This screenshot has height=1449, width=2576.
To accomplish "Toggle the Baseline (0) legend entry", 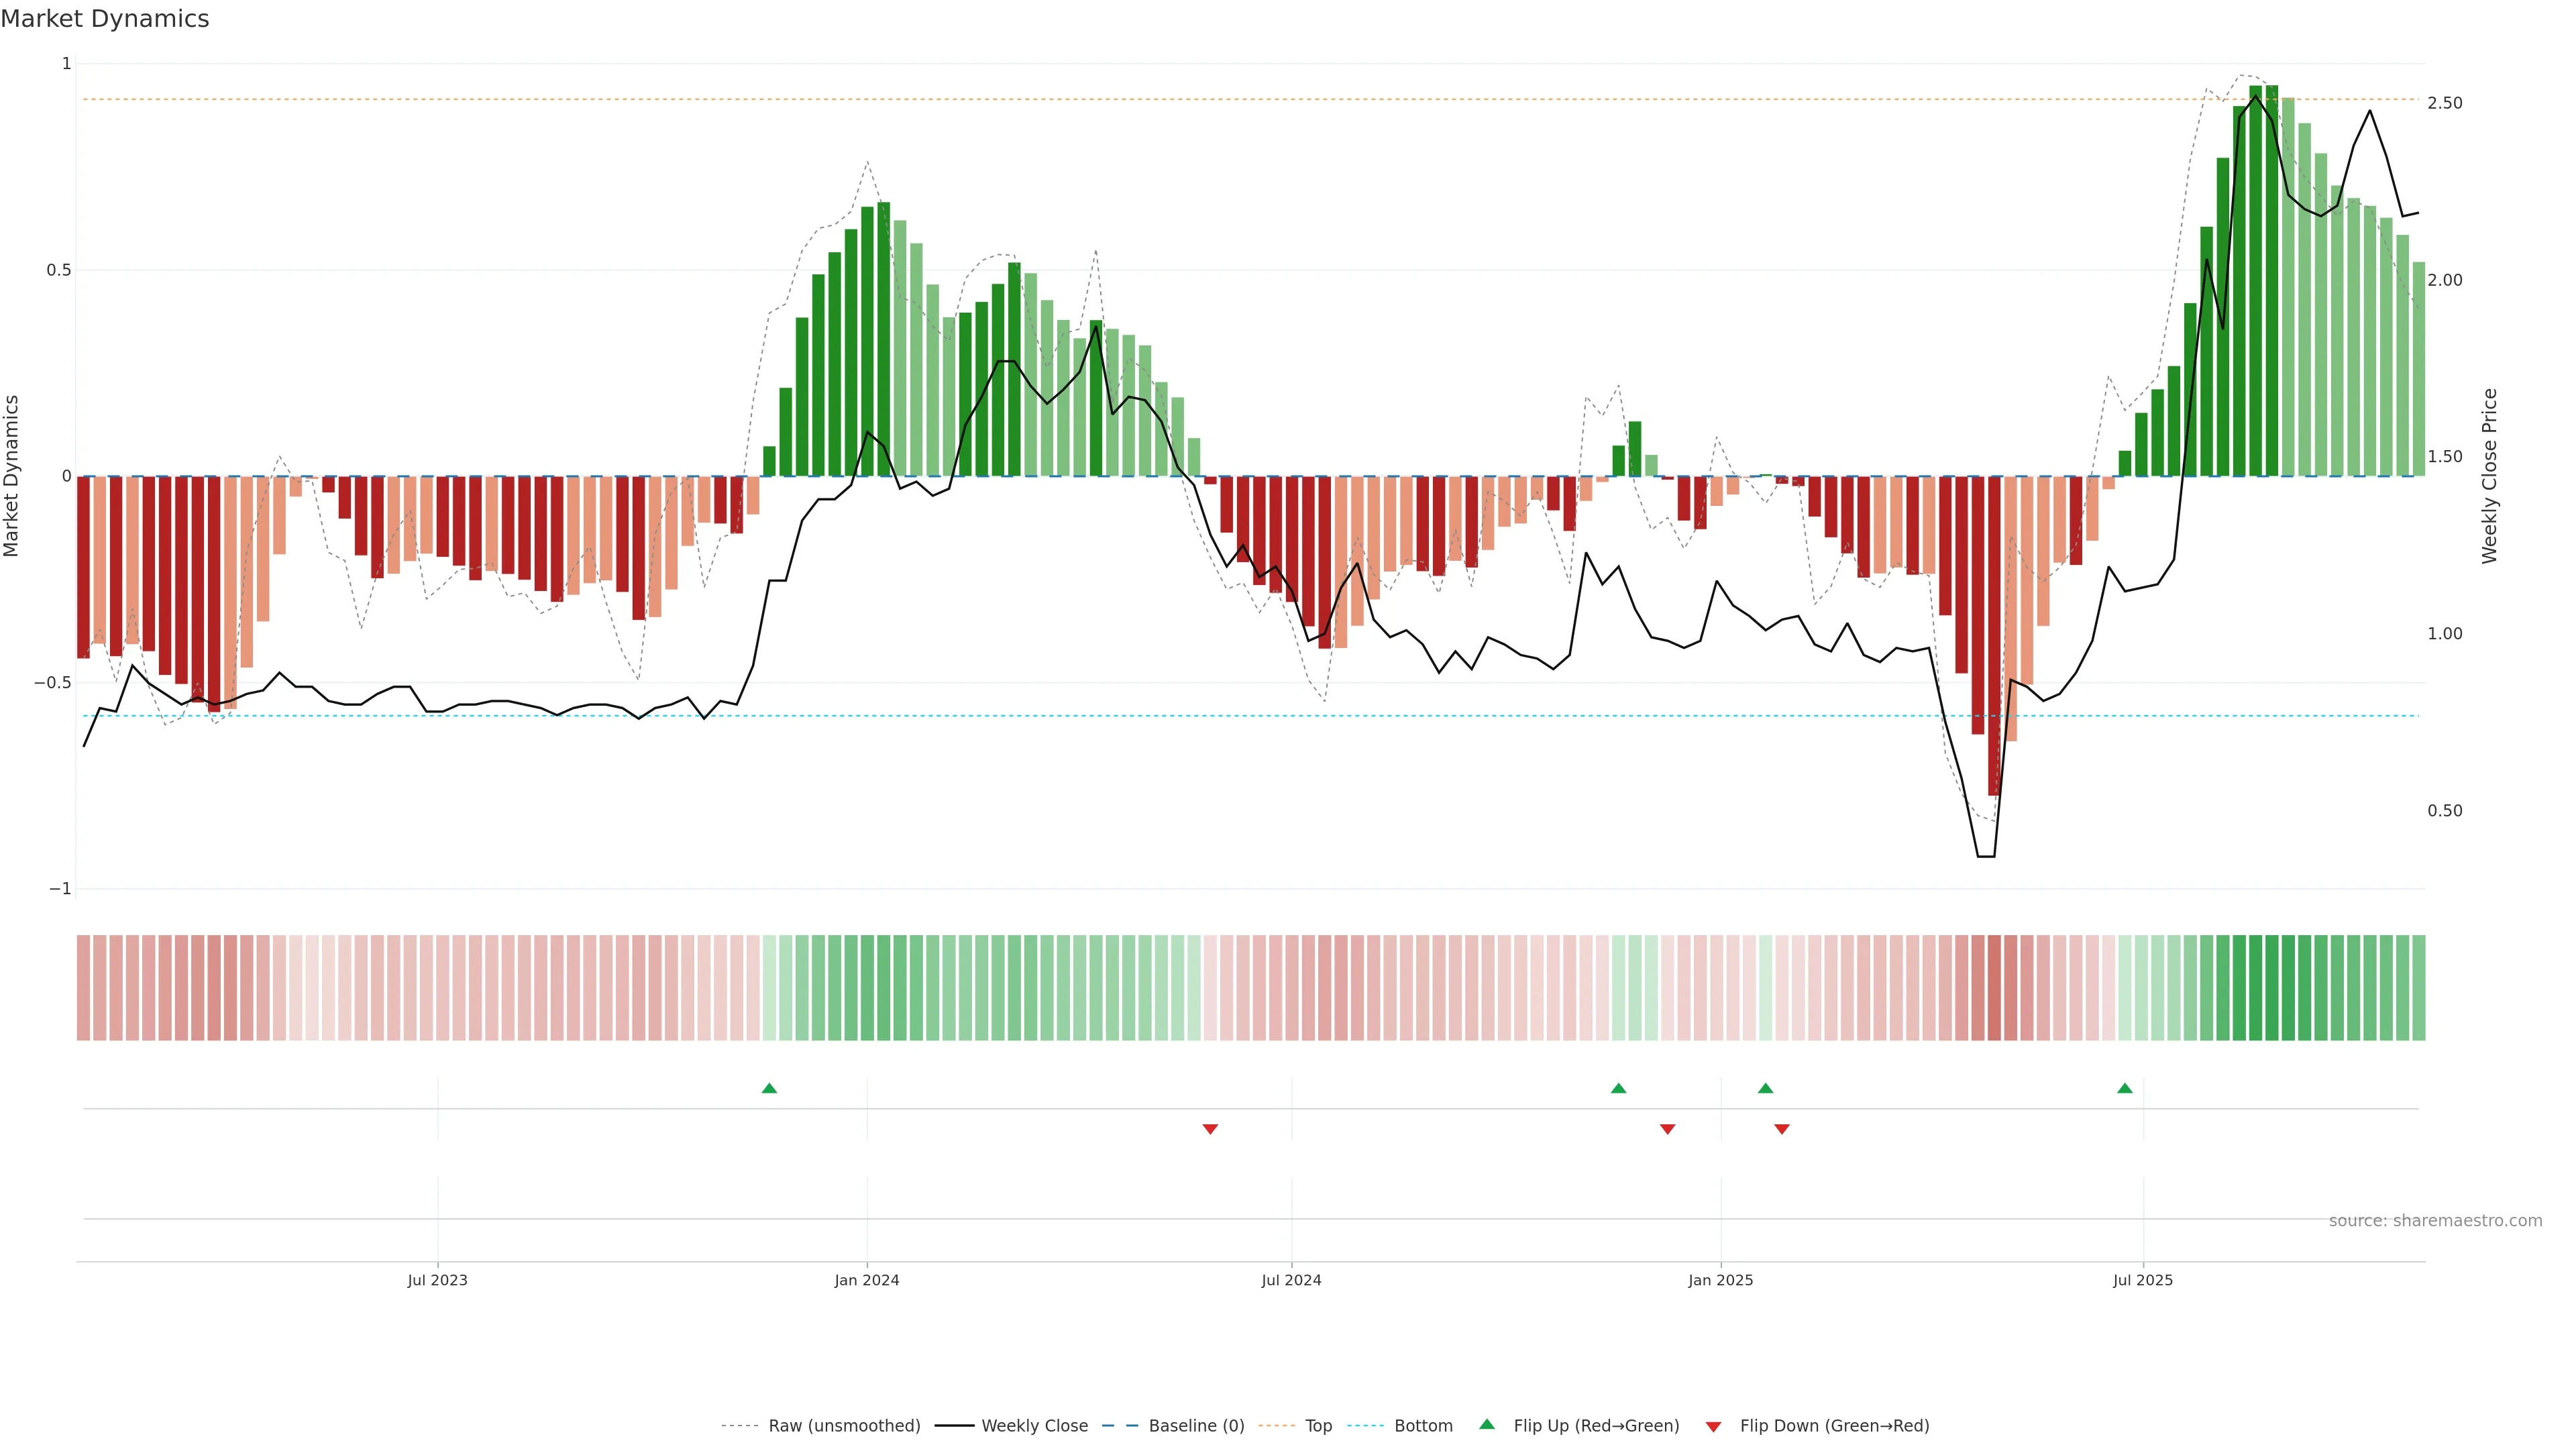I will (x=1196, y=1426).
